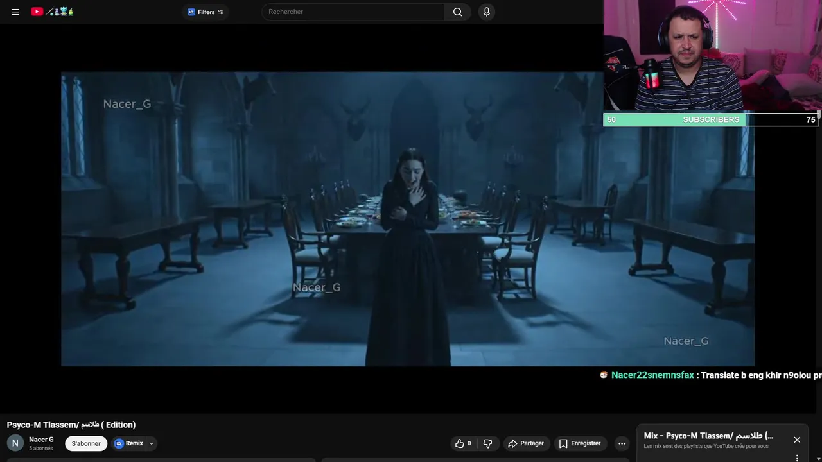
Task: Start voice search with microphone icon
Action: tap(486, 12)
